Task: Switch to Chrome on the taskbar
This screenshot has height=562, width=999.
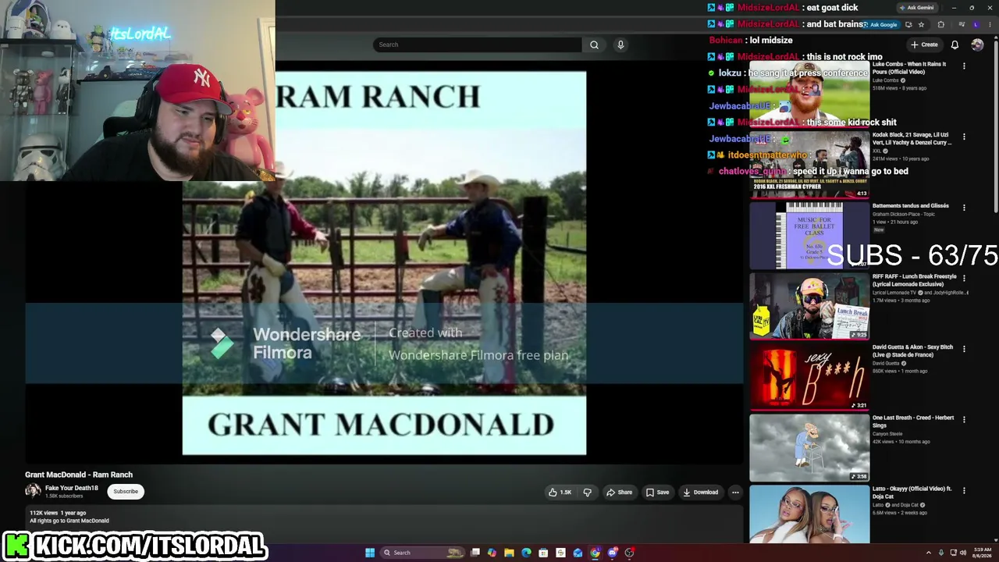Action: 595,553
